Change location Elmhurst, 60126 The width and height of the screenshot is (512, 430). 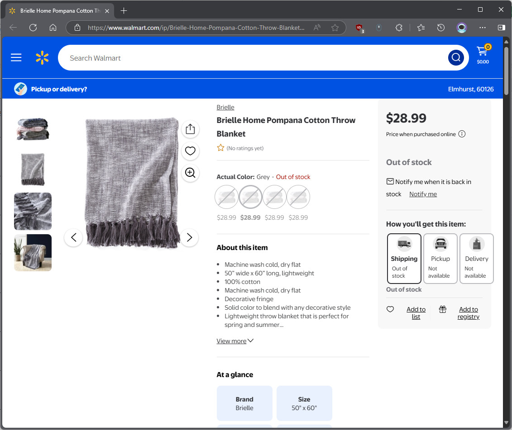point(470,89)
